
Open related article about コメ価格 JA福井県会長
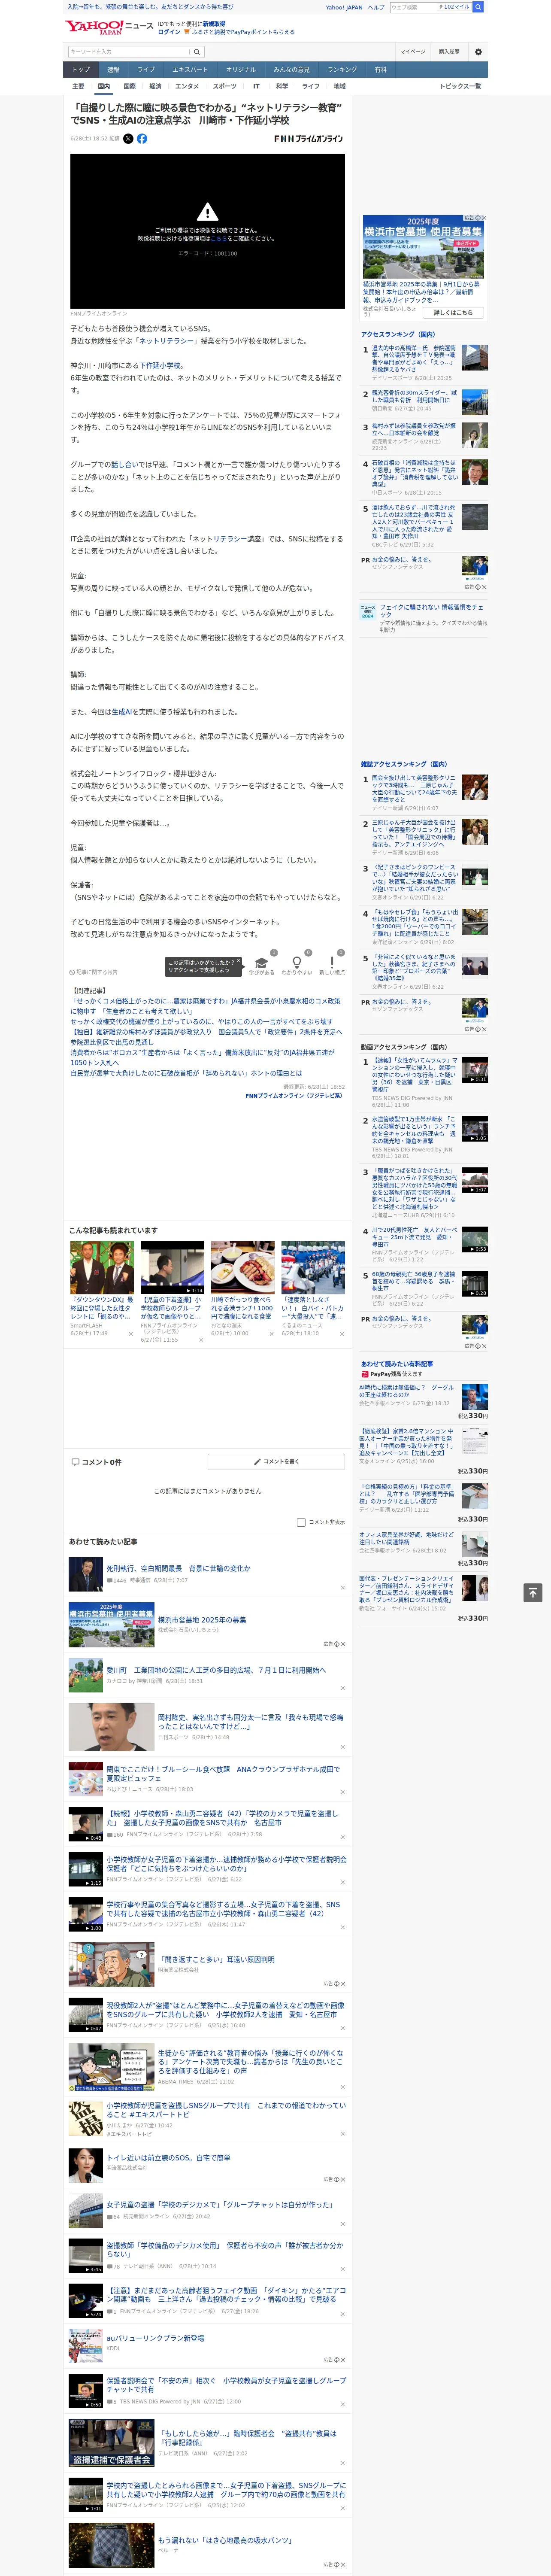(x=205, y=1007)
